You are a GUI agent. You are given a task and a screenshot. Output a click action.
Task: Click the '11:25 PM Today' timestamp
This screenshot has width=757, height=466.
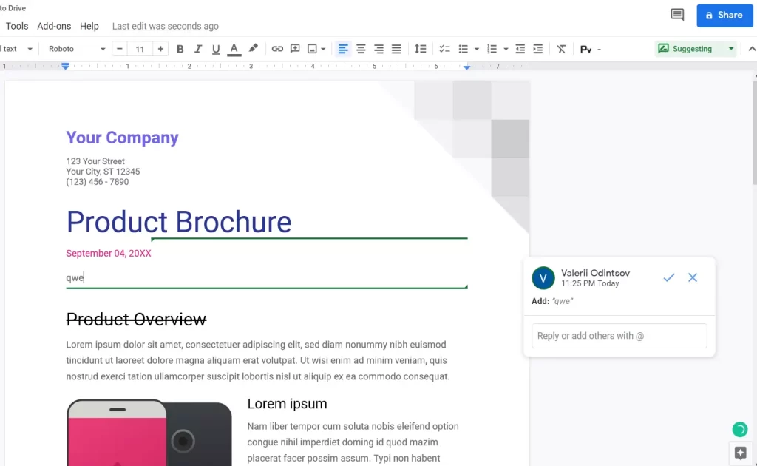(590, 283)
